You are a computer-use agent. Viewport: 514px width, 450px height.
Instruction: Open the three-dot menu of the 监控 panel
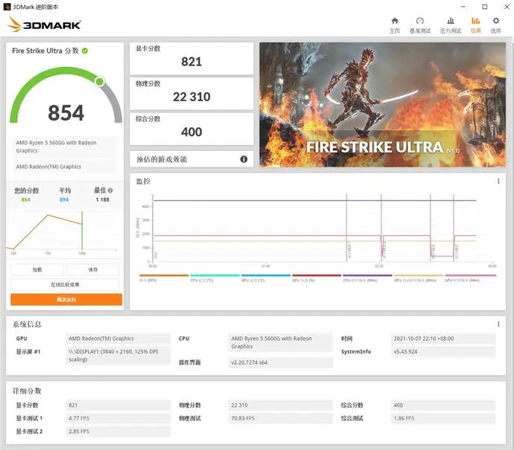click(498, 181)
